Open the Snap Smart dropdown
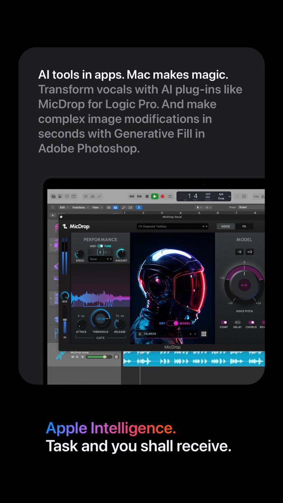 click(251, 207)
